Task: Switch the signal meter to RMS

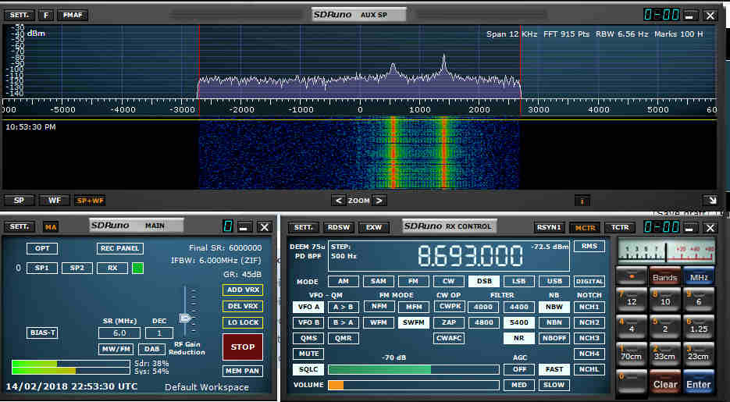Action: [x=589, y=246]
